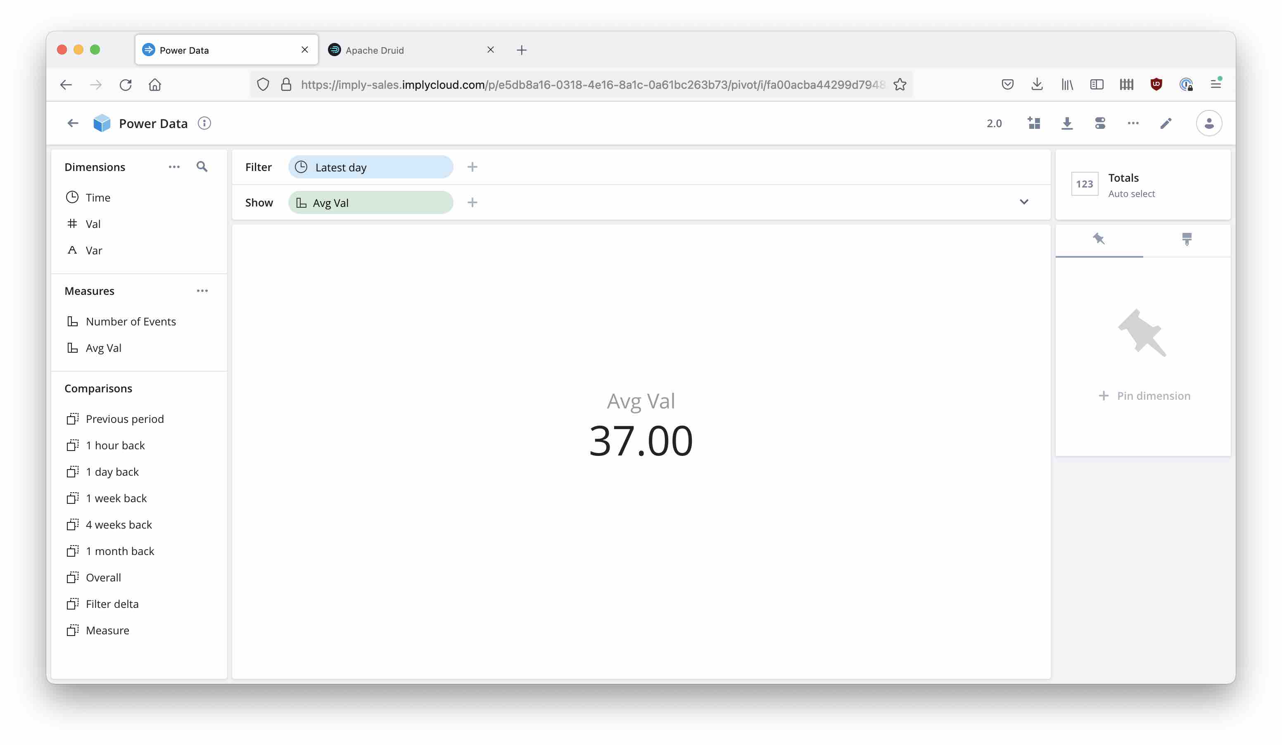Enable Auto select in Totals panel
The image size is (1282, 745).
point(1131,193)
